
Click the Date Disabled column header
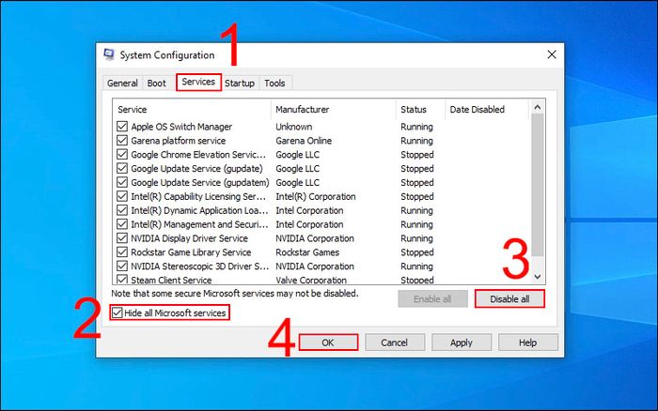pos(487,110)
